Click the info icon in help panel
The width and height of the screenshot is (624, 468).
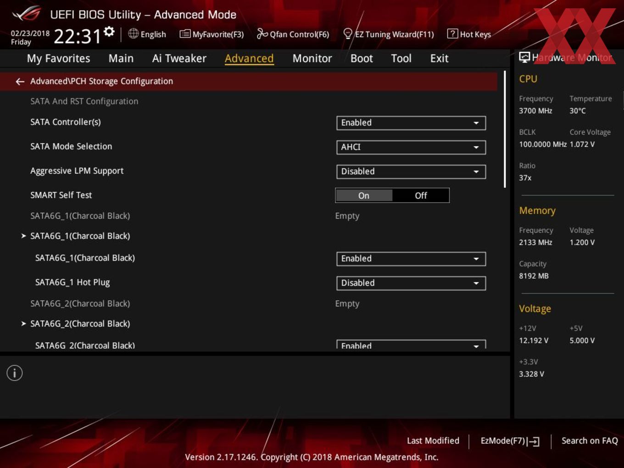click(x=15, y=373)
